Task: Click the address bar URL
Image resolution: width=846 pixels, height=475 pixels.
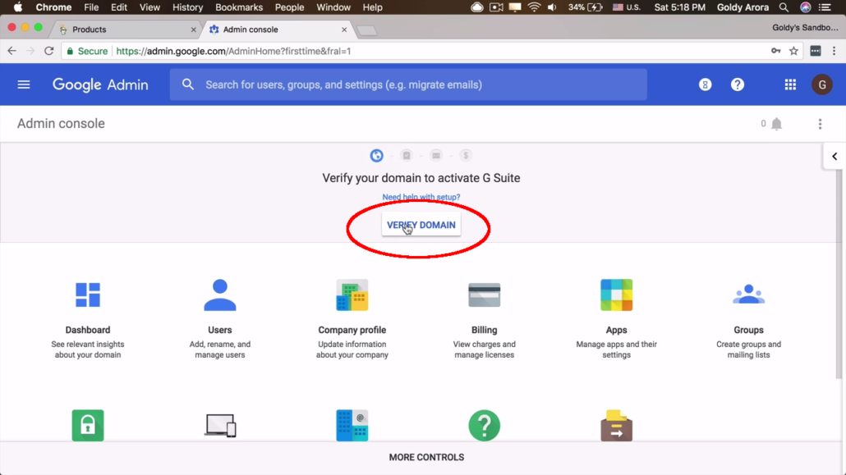Action: pyautogui.click(x=233, y=51)
